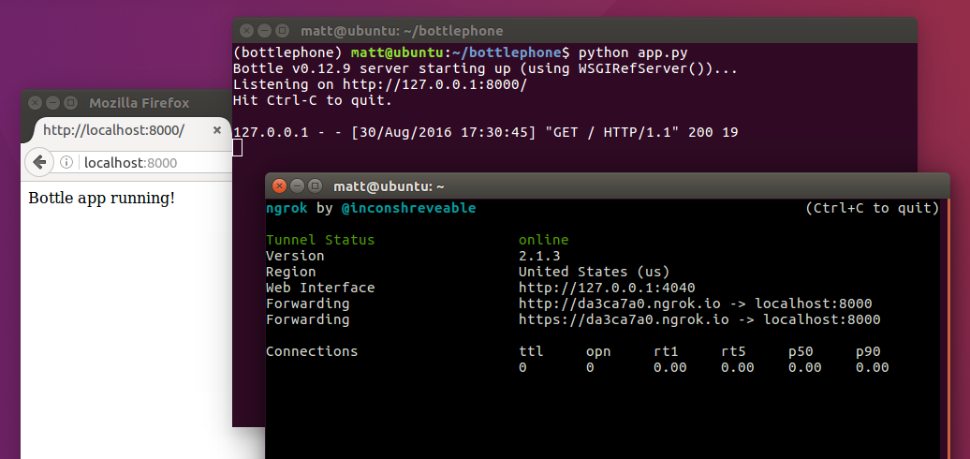Click the 'online' tunnel status value
The image size is (970, 459).
click(544, 240)
